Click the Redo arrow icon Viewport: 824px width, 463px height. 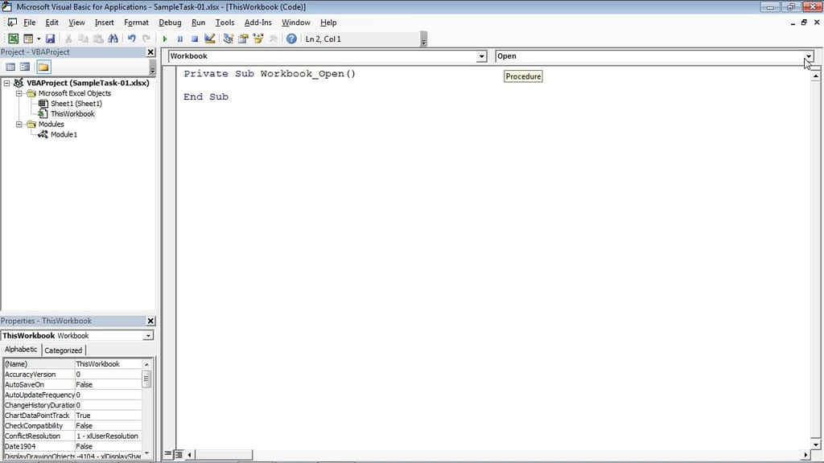coord(146,39)
